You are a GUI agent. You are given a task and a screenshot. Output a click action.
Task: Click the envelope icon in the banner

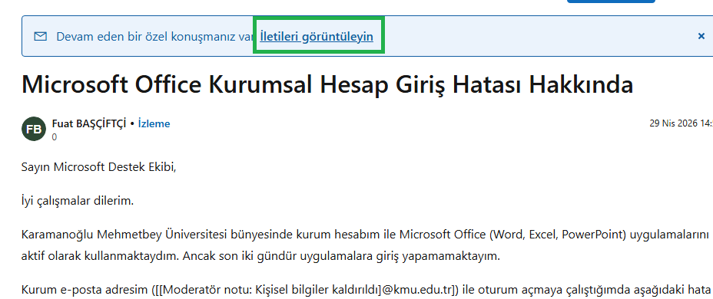coord(41,36)
